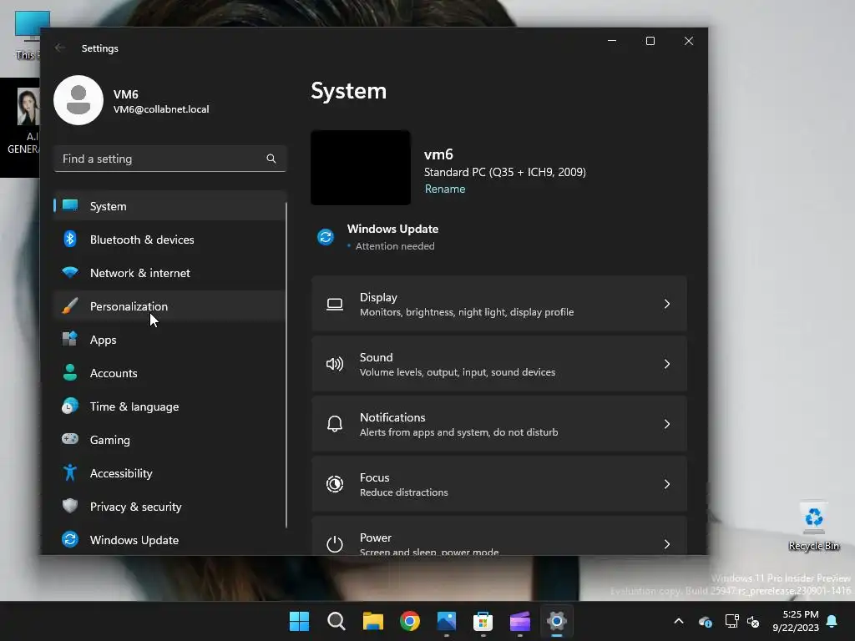Open Photos app from the taskbar
Image resolution: width=855 pixels, height=641 pixels.
(447, 621)
